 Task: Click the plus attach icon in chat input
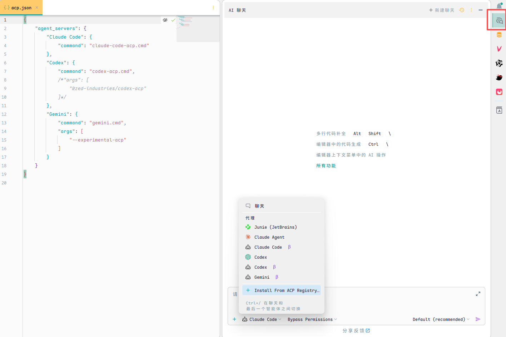[x=234, y=319]
